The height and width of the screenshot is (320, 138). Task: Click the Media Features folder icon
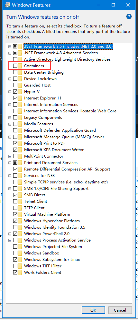tap(20, 124)
